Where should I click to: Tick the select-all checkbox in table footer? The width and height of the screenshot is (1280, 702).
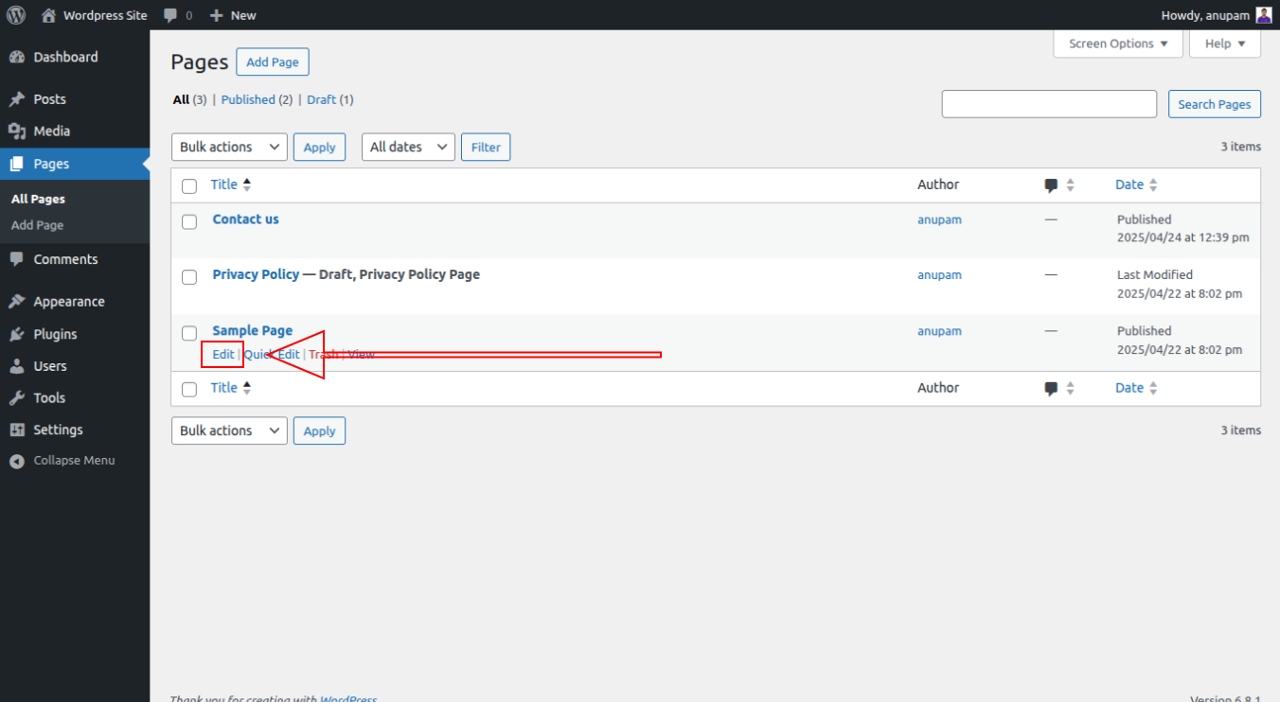(189, 390)
